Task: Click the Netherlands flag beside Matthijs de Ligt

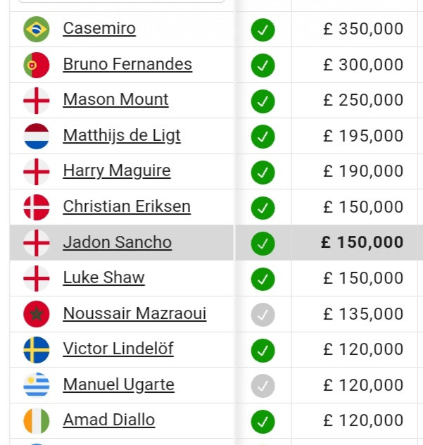Action: [x=37, y=136]
